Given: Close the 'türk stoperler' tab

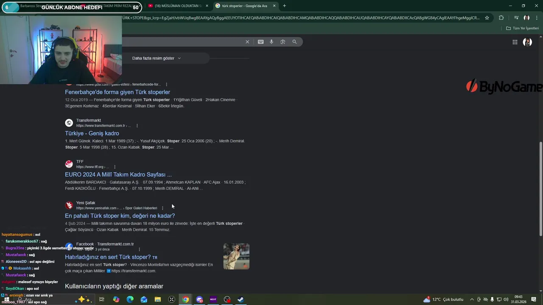Looking at the screenshot, I should tap(274, 6).
